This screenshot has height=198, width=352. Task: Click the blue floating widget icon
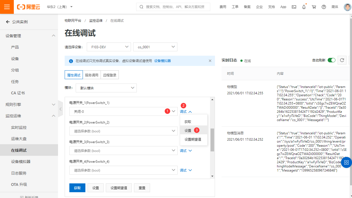(346, 162)
